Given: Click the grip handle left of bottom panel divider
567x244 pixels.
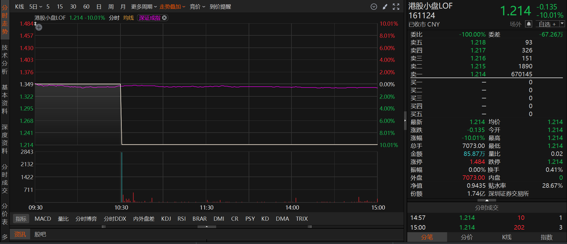Looking at the screenshot, I should tap(104, 227).
